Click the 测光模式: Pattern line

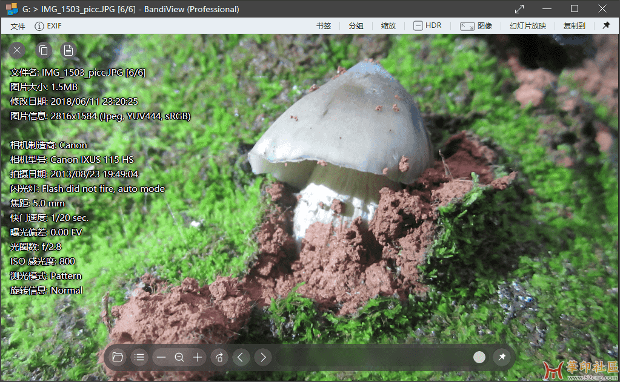click(46, 276)
